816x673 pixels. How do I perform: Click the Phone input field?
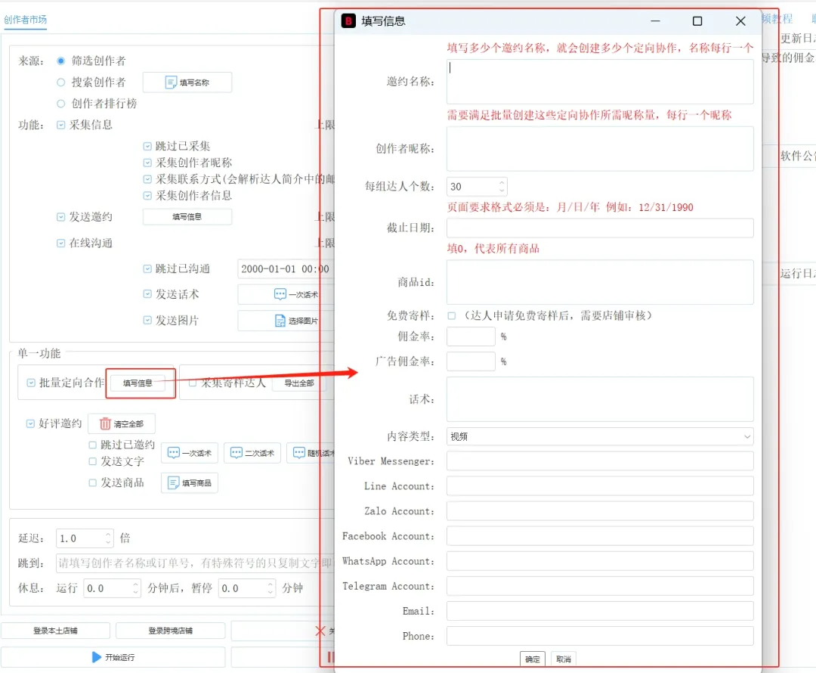[599, 636]
